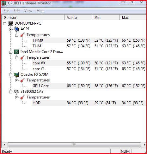
Task: Click the Quadro Temperatures thermometer icon
Action: point(22,80)
